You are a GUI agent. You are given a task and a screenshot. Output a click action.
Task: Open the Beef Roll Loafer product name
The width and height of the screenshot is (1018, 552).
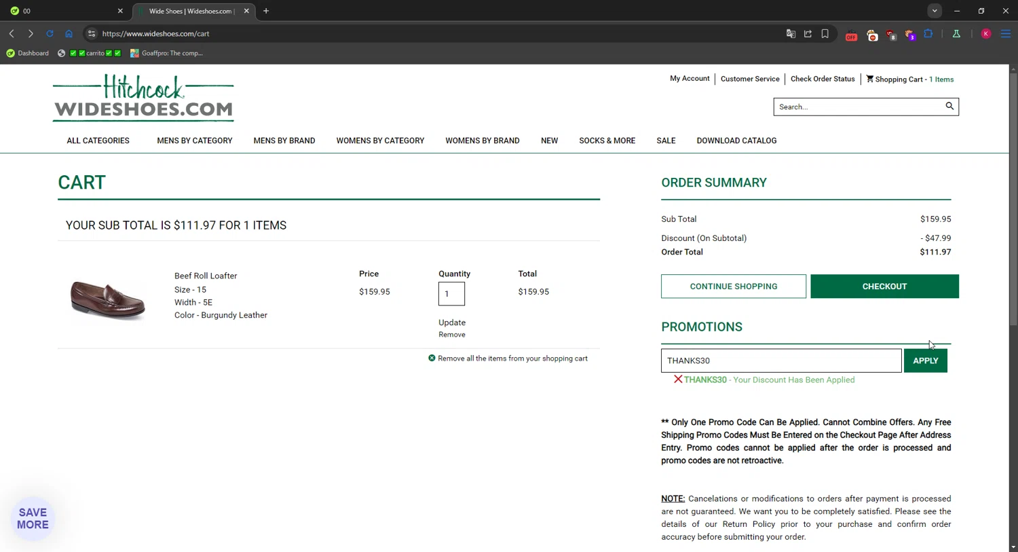[206, 276]
